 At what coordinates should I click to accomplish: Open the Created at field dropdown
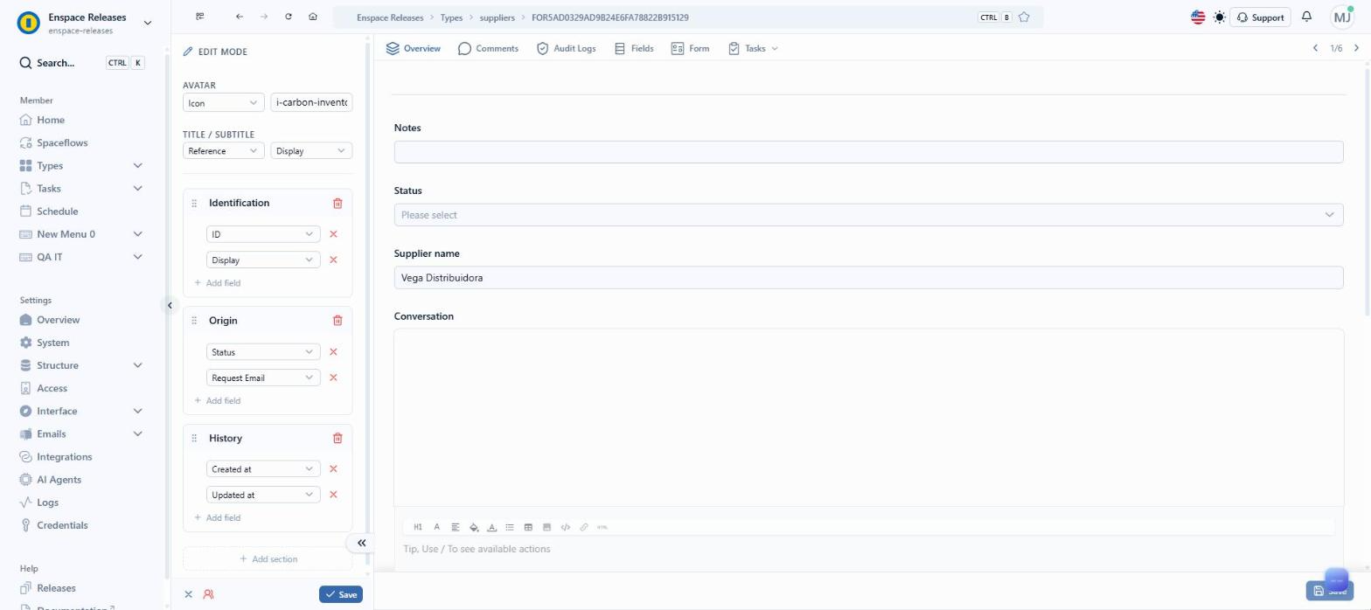click(x=263, y=469)
